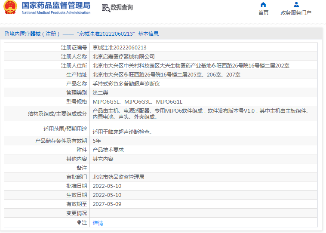Click the NMPA national emblem logo
This screenshot has width=326, height=233.
pyautogui.click(x=10, y=8)
